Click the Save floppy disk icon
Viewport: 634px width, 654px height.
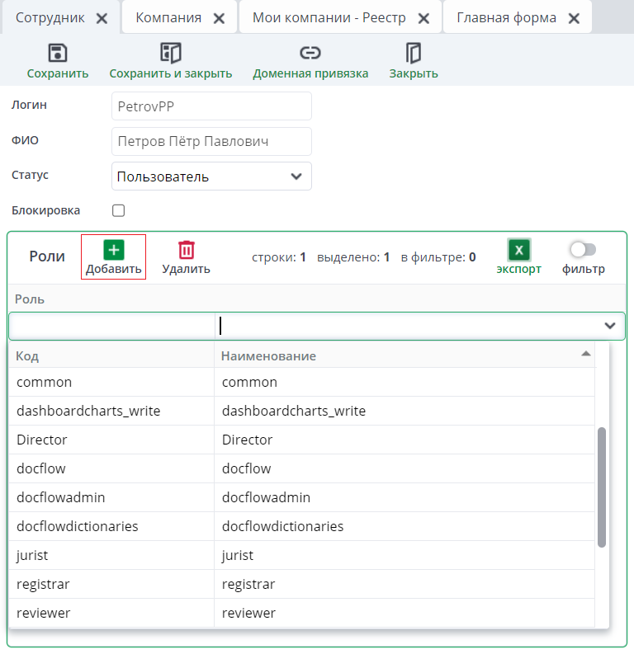tap(58, 54)
